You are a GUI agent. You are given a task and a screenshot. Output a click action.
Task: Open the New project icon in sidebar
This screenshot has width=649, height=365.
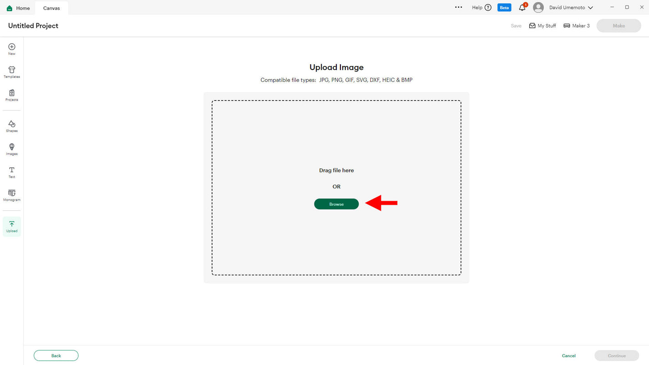[12, 49]
